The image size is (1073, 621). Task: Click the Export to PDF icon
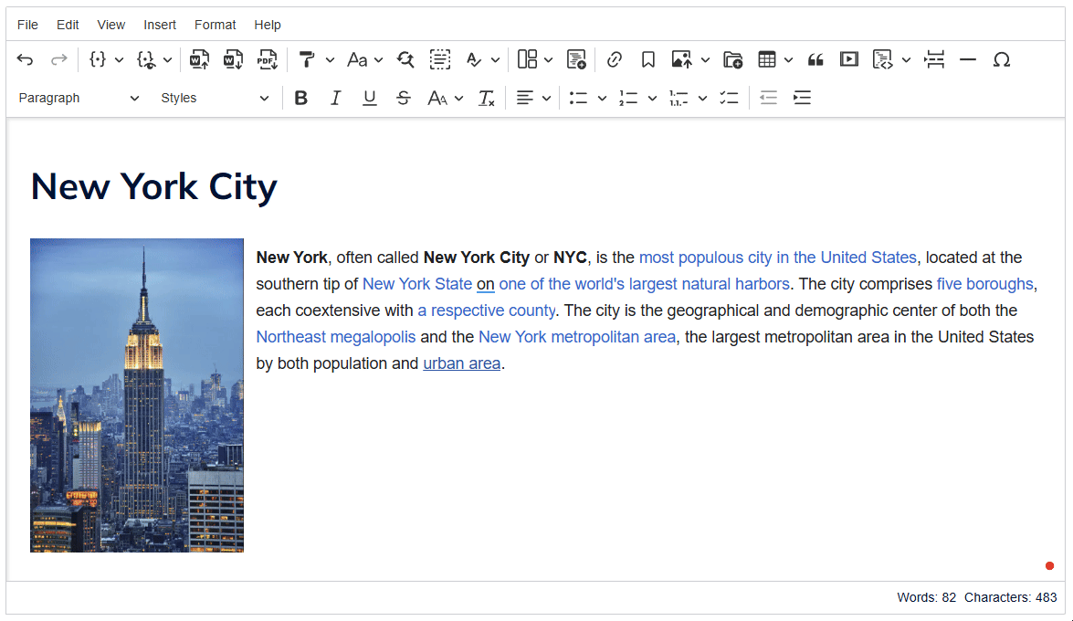pos(267,60)
